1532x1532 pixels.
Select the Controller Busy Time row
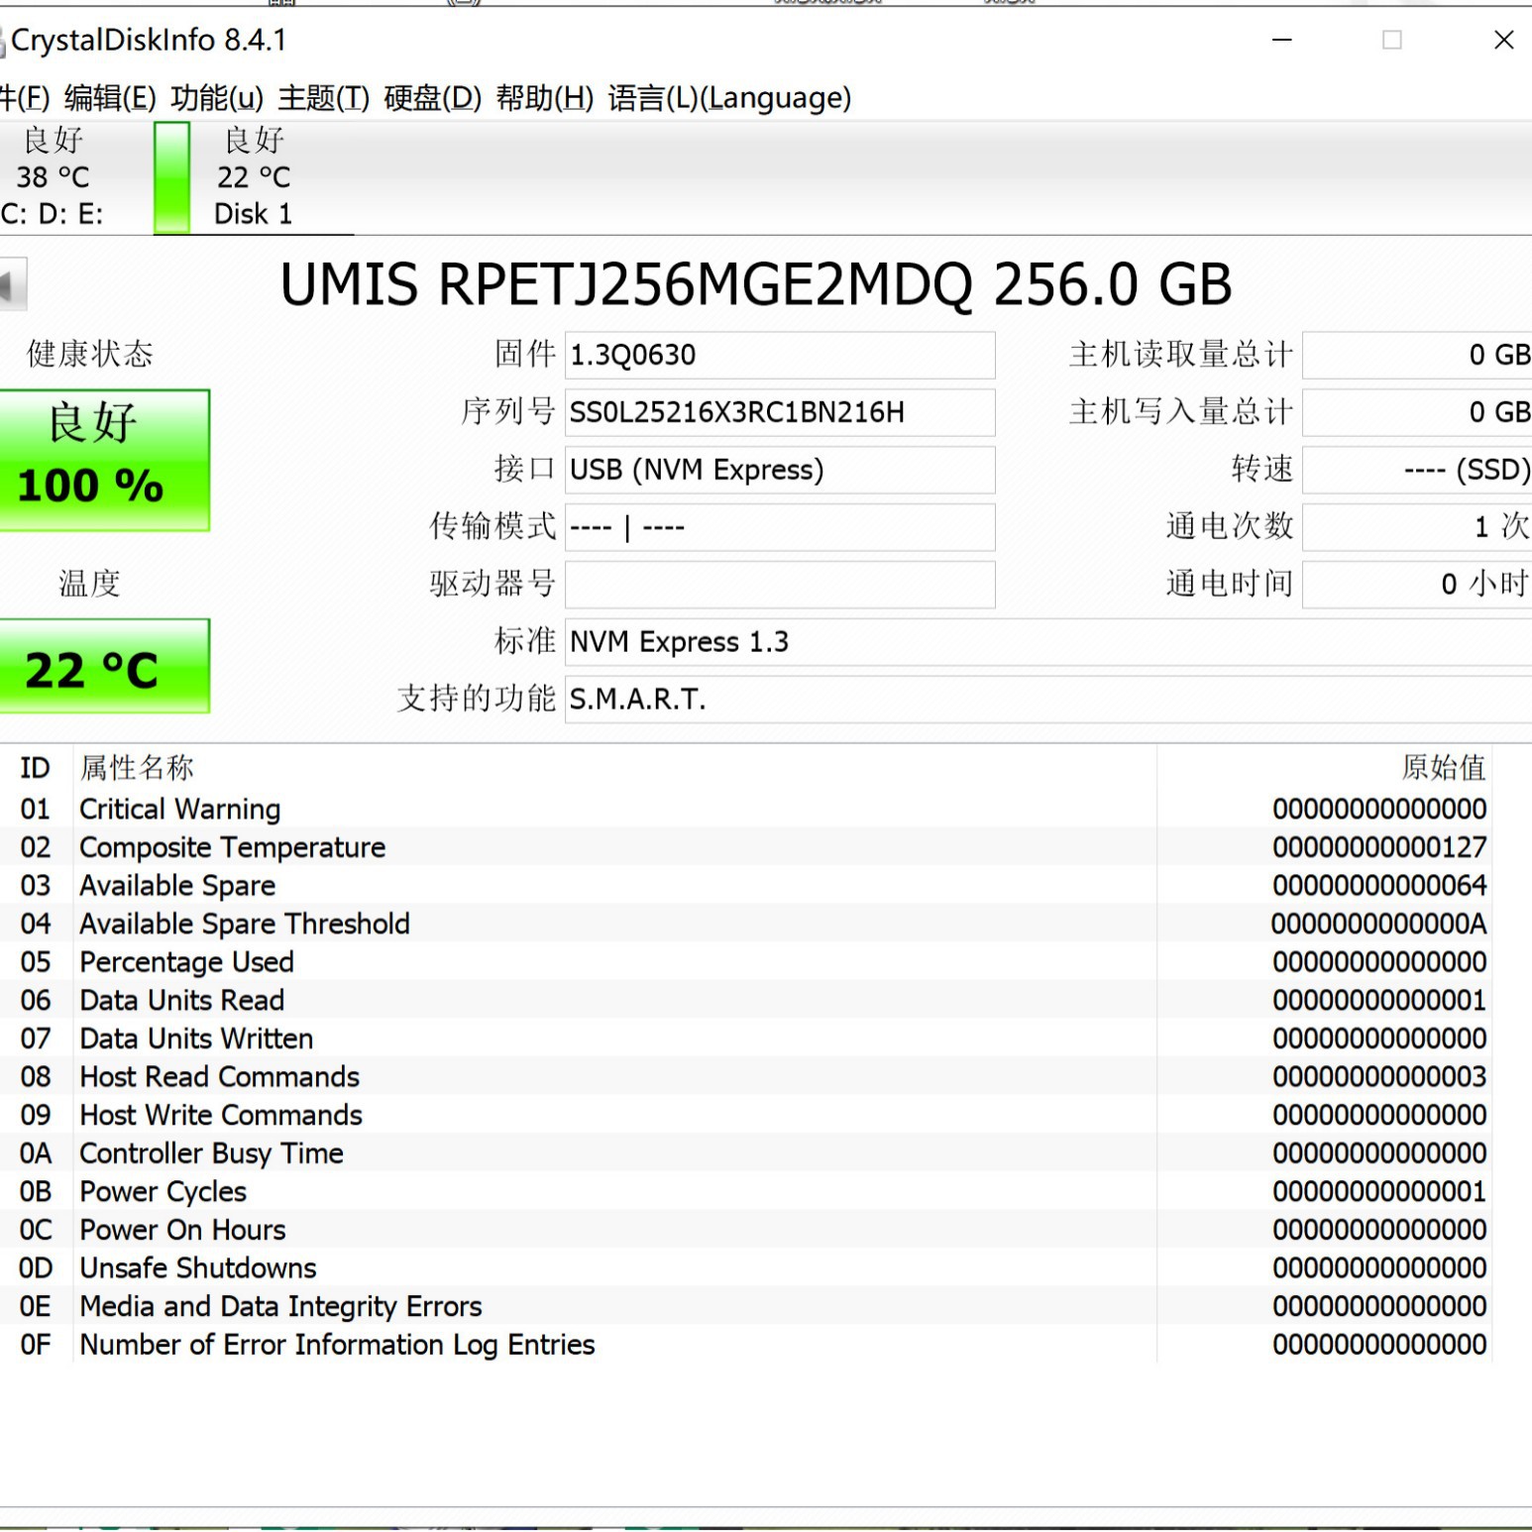pos(745,1153)
